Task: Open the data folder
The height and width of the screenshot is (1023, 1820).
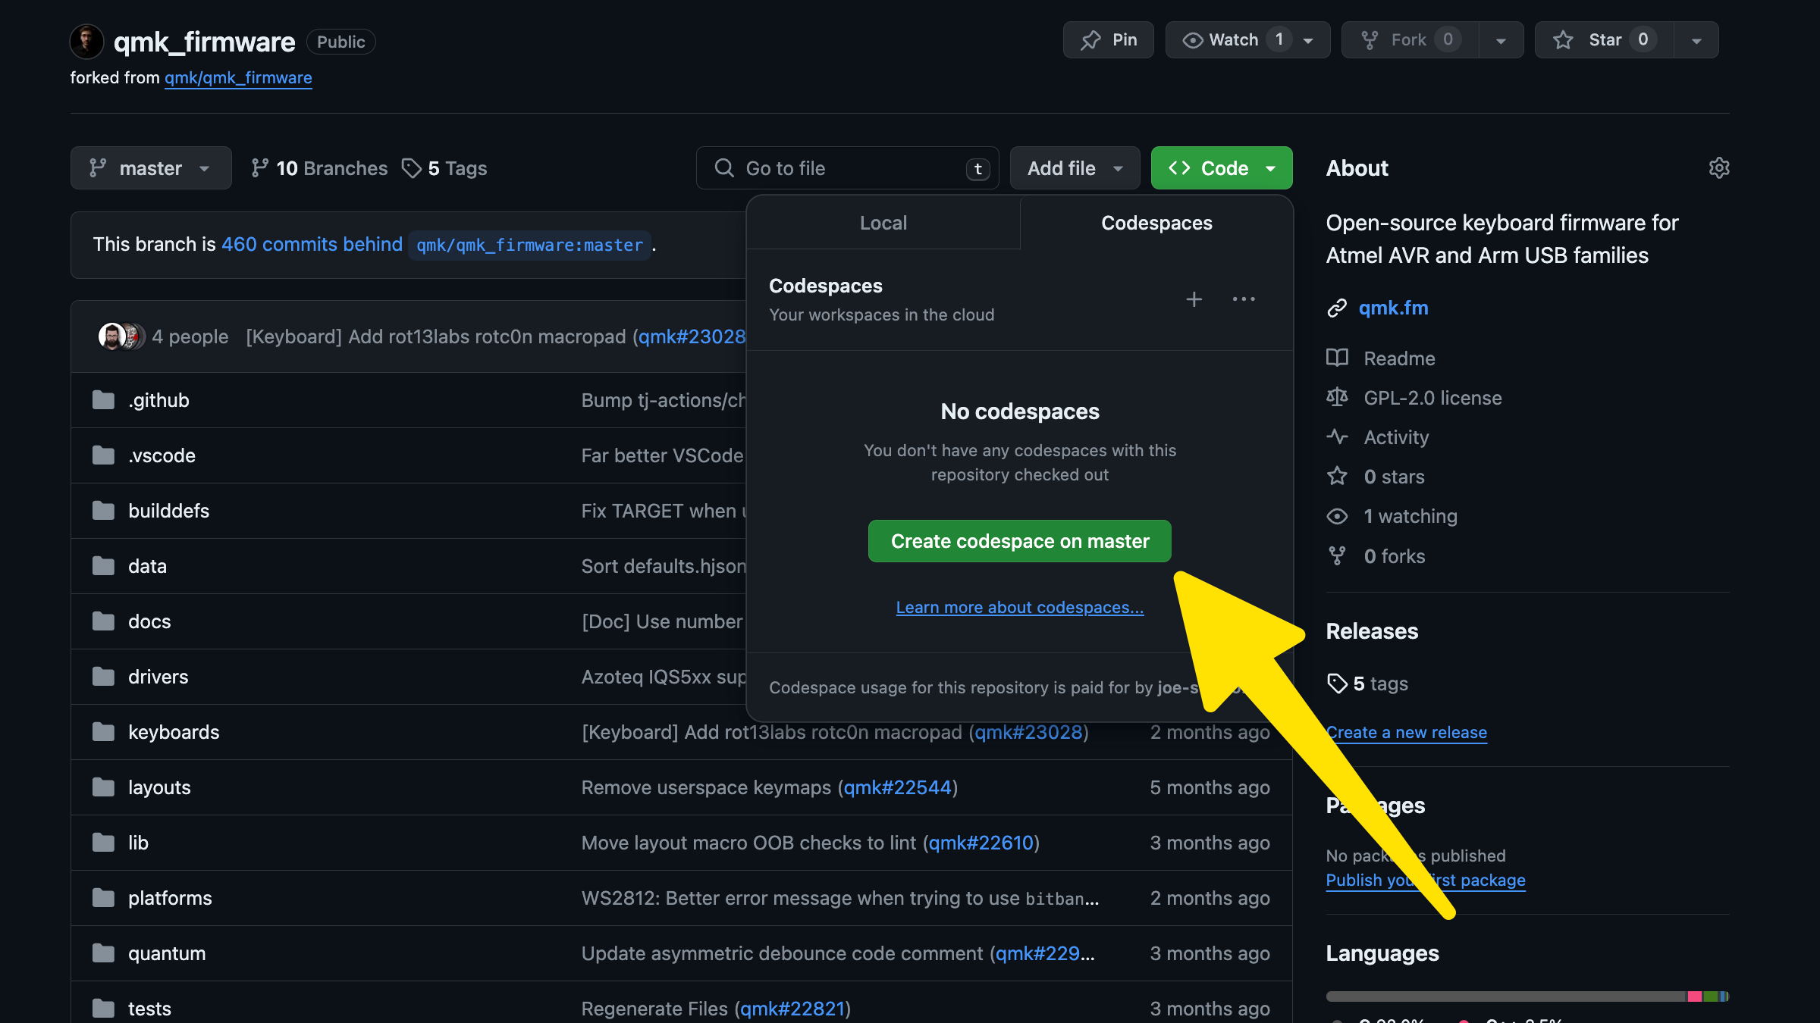Action: tap(147, 566)
